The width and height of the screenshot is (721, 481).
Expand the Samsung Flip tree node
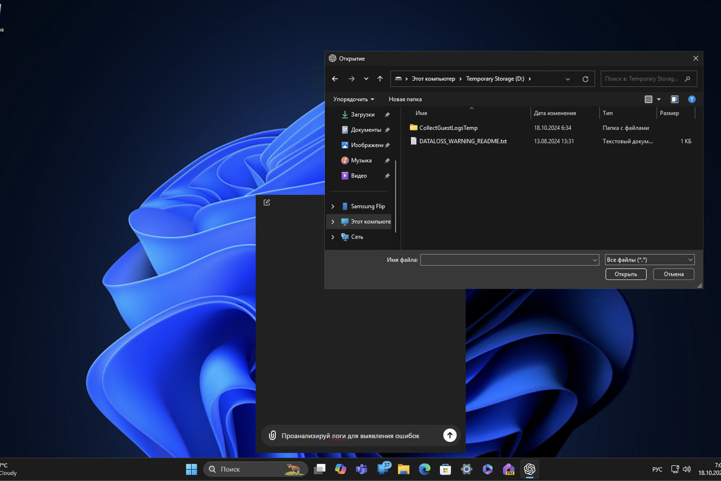click(x=333, y=206)
